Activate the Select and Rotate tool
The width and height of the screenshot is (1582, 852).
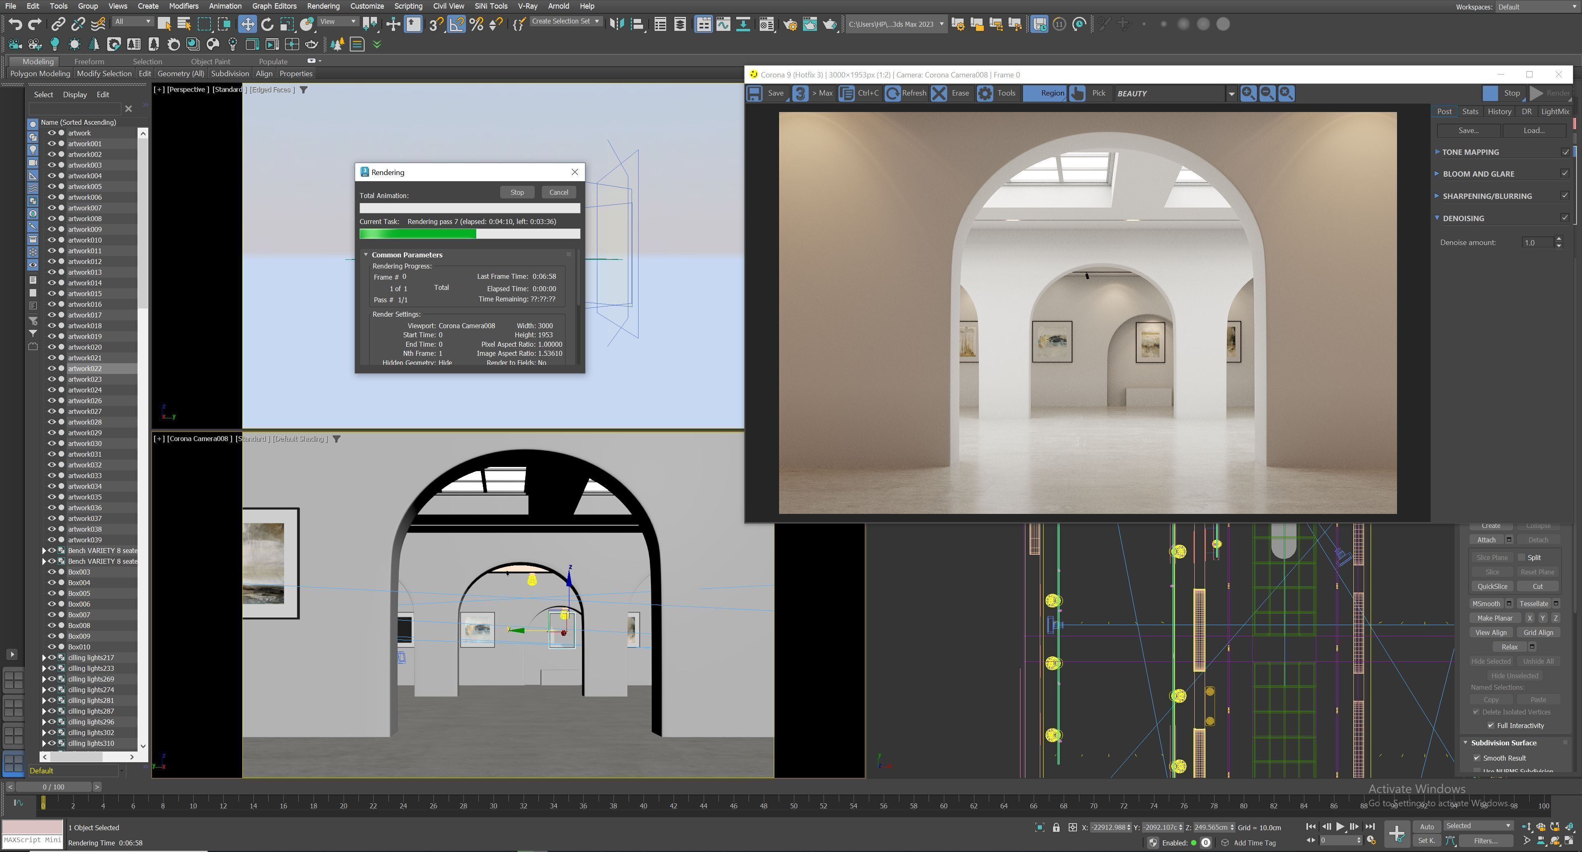pyautogui.click(x=267, y=24)
